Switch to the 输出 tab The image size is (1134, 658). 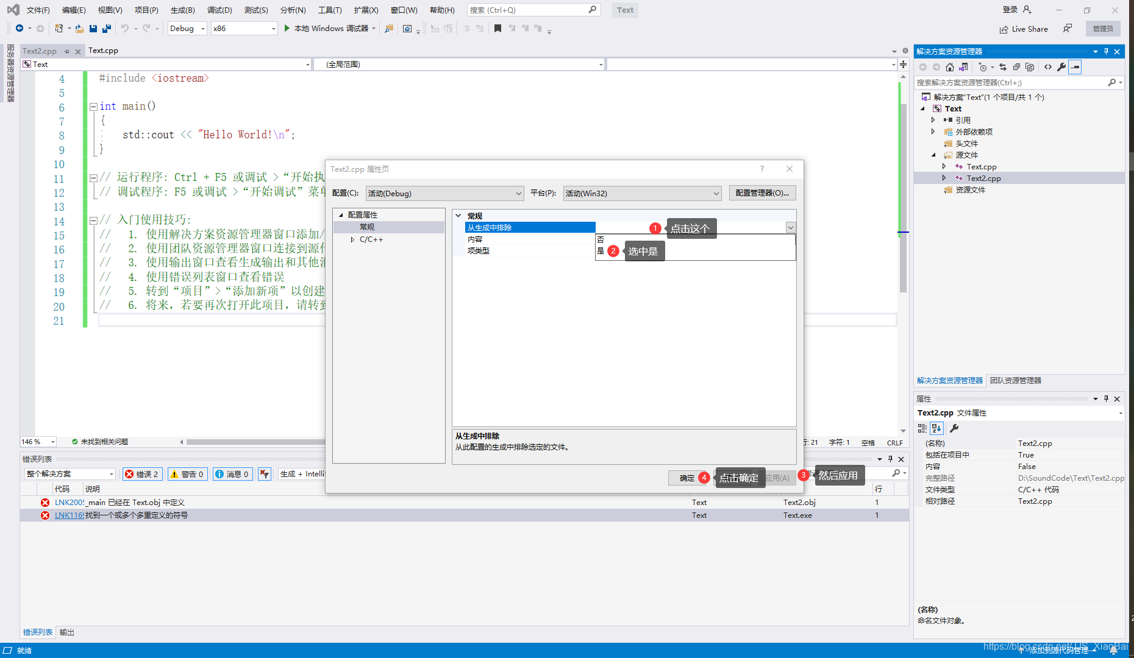(x=67, y=632)
